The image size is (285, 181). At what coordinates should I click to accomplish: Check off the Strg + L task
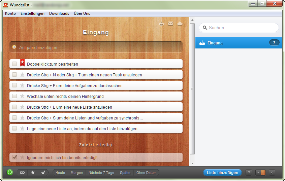click(x=14, y=107)
